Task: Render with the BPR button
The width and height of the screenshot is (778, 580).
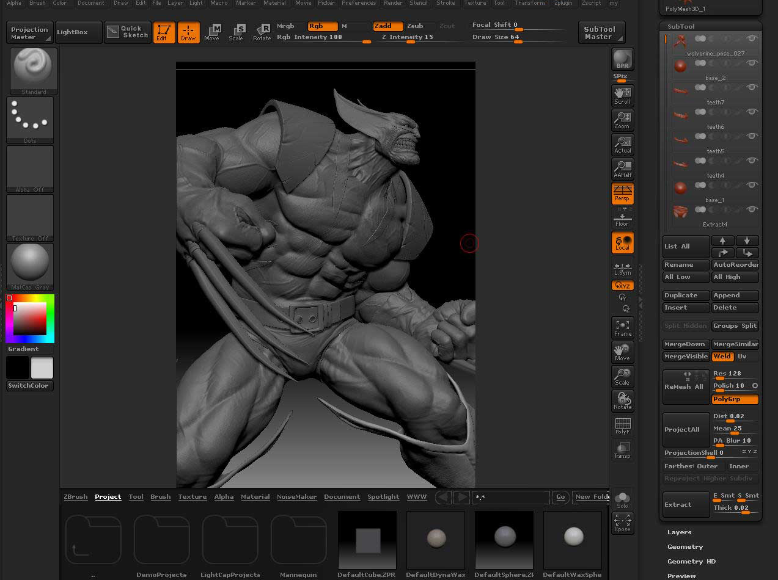Action: click(x=622, y=59)
